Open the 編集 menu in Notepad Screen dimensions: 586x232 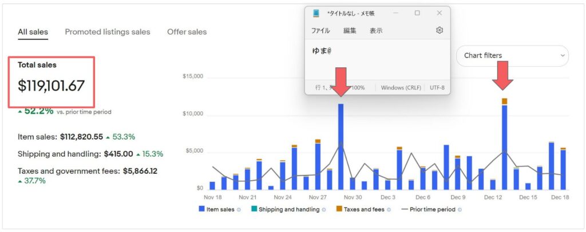(x=350, y=31)
